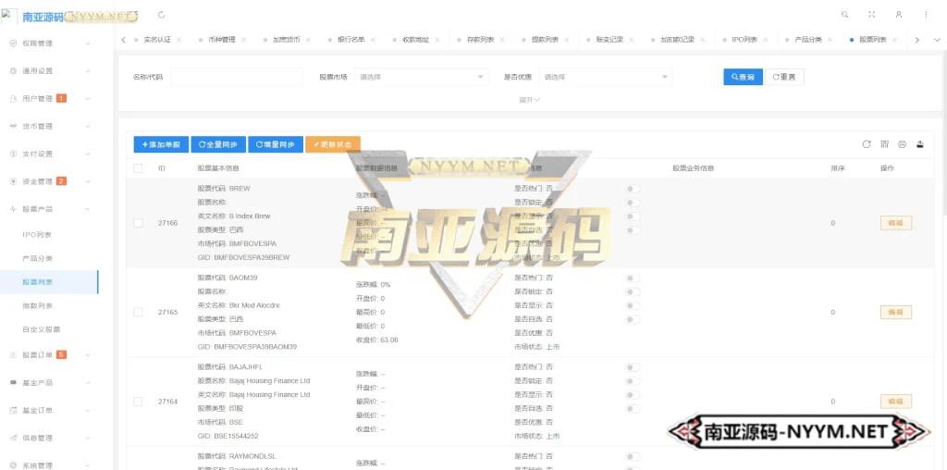Click the export icon above the table

(920, 144)
